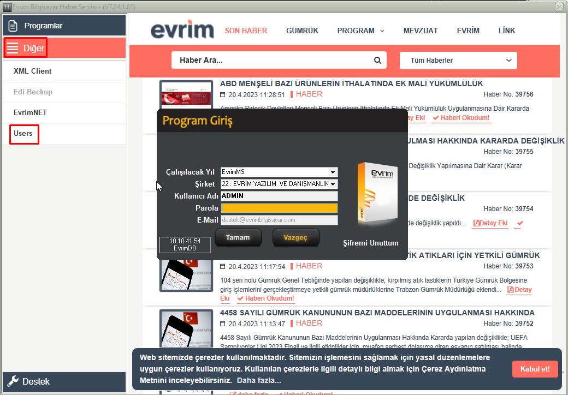Image resolution: width=568 pixels, height=395 pixels.
Task: Click the LİNK navigation item
Action: (x=507, y=31)
